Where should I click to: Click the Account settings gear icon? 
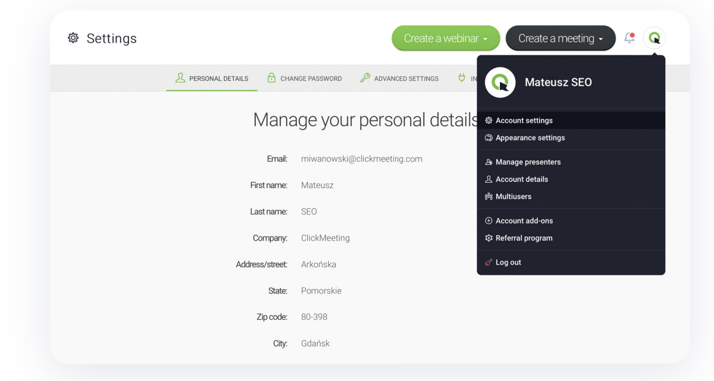coord(489,121)
